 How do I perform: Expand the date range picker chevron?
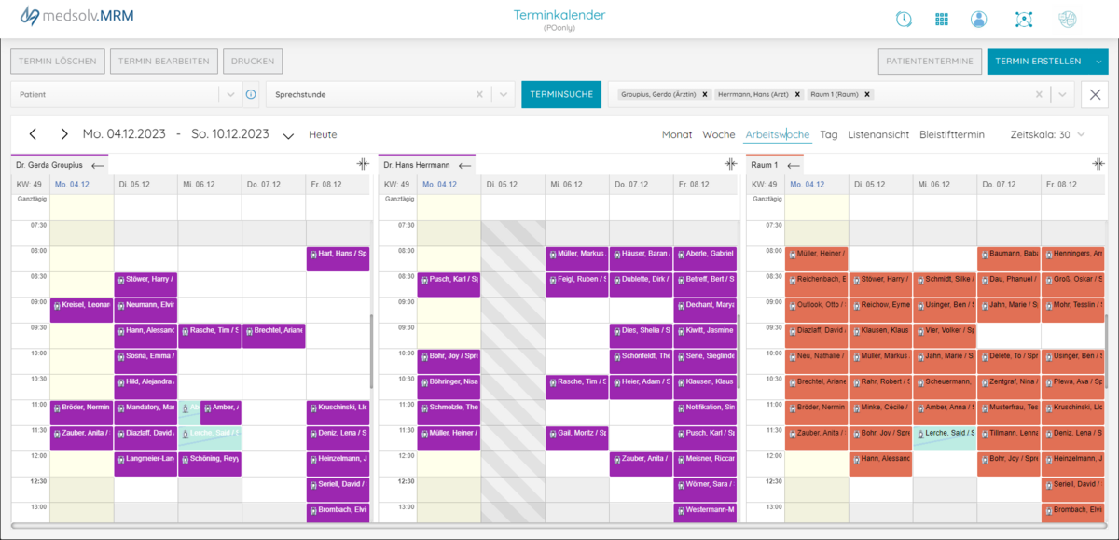coord(288,135)
